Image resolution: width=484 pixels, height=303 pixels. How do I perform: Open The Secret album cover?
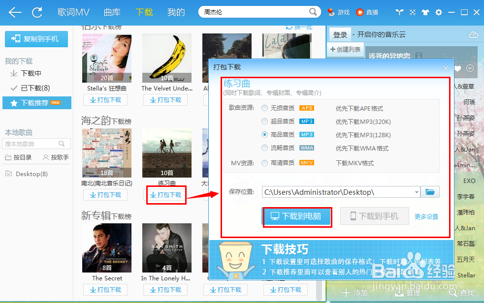click(107, 248)
